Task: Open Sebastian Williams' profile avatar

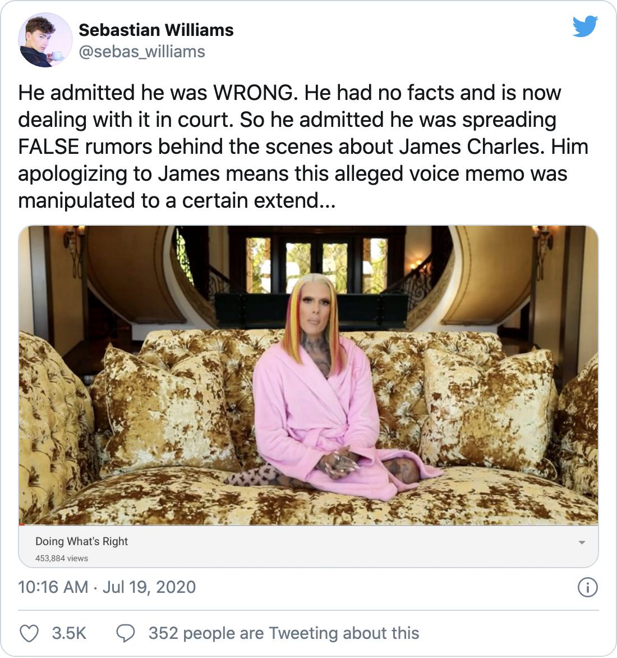Action: 45,40
